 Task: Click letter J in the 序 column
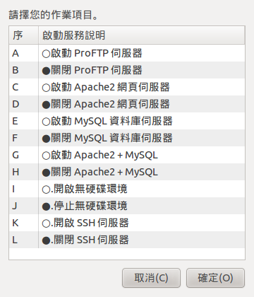point(15,206)
